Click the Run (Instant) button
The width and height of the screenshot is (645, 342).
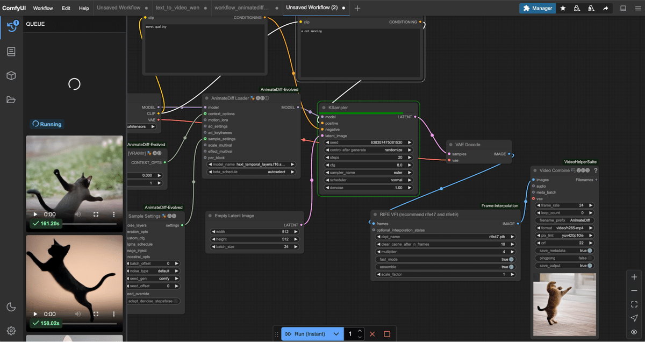(x=305, y=334)
